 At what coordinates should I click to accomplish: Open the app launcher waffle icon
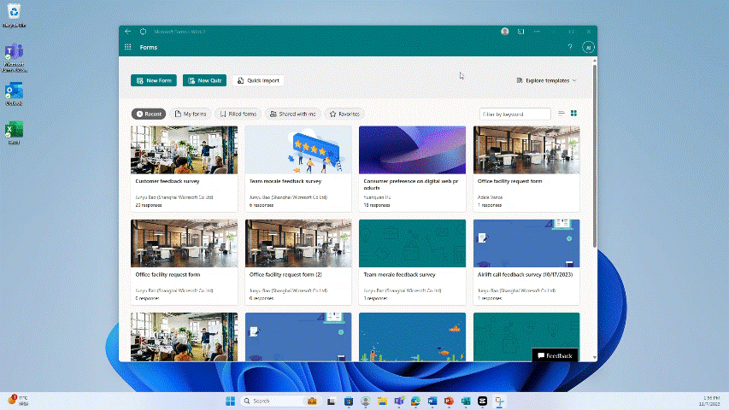(128, 48)
